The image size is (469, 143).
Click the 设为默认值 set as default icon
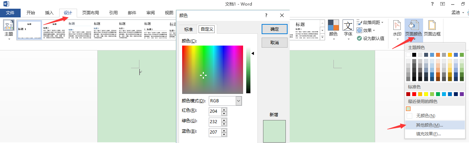tap(371, 38)
